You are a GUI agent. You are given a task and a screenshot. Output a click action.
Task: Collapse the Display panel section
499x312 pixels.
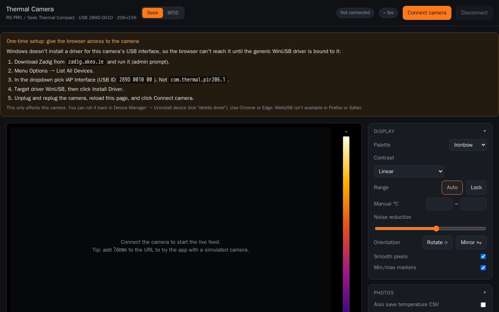pyautogui.click(x=430, y=131)
